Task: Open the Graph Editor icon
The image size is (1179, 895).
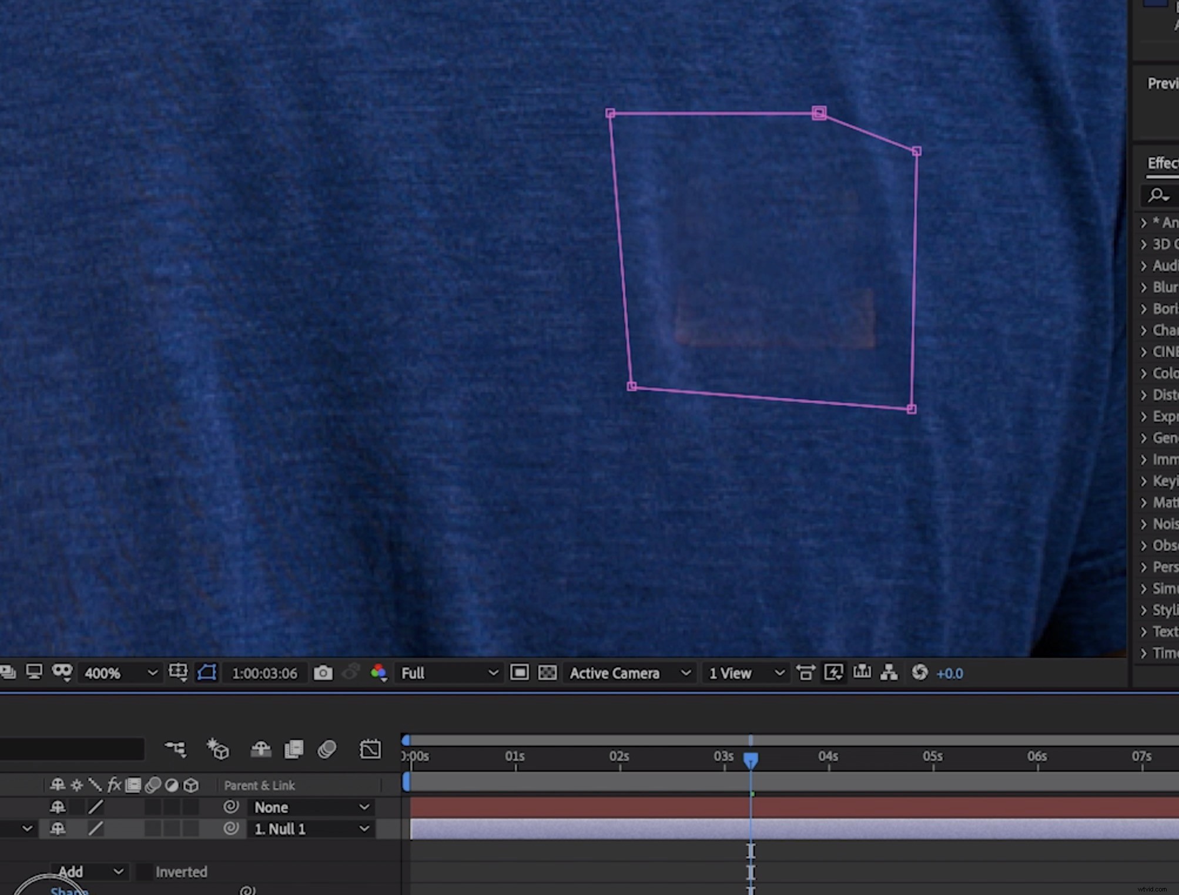Action: (x=371, y=749)
